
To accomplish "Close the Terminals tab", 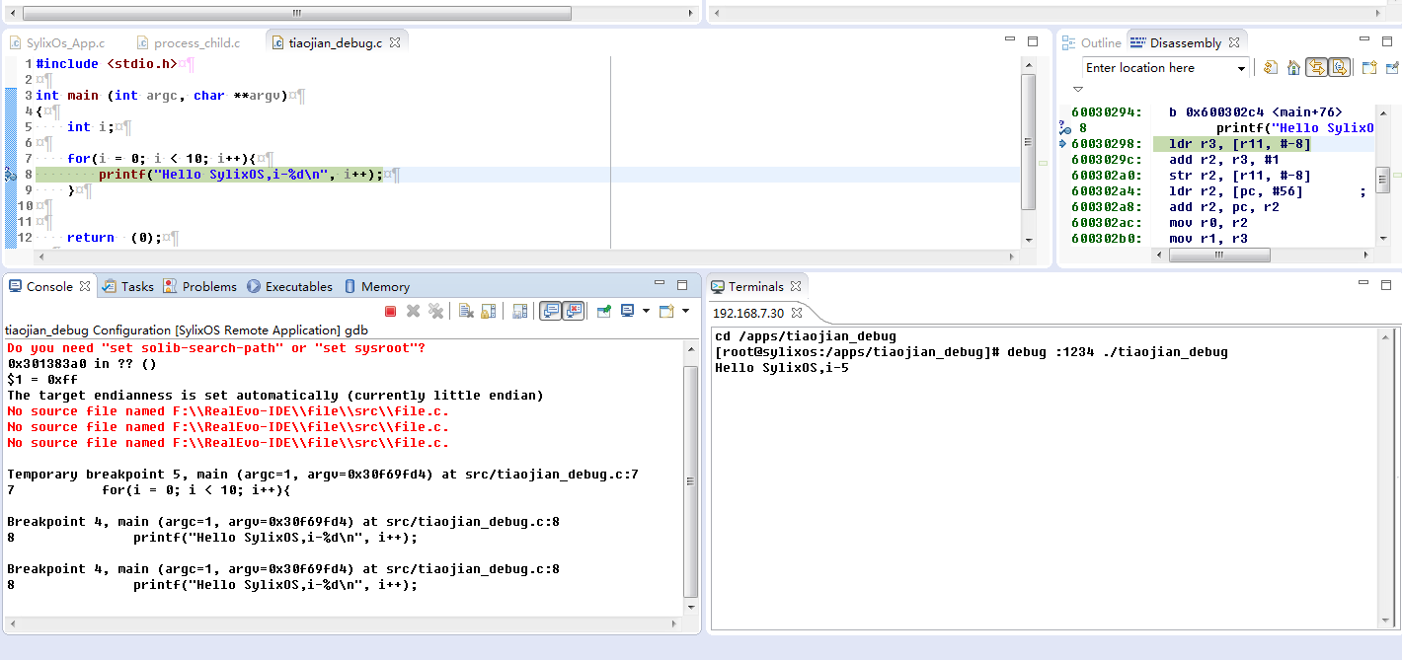I will coord(796,286).
